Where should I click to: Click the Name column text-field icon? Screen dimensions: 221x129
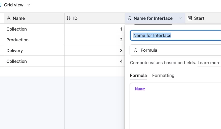point(9,18)
